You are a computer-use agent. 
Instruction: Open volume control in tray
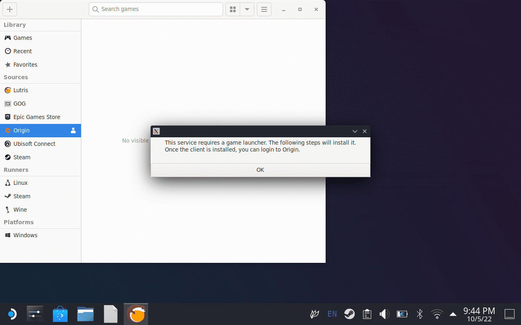pyautogui.click(x=384, y=314)
